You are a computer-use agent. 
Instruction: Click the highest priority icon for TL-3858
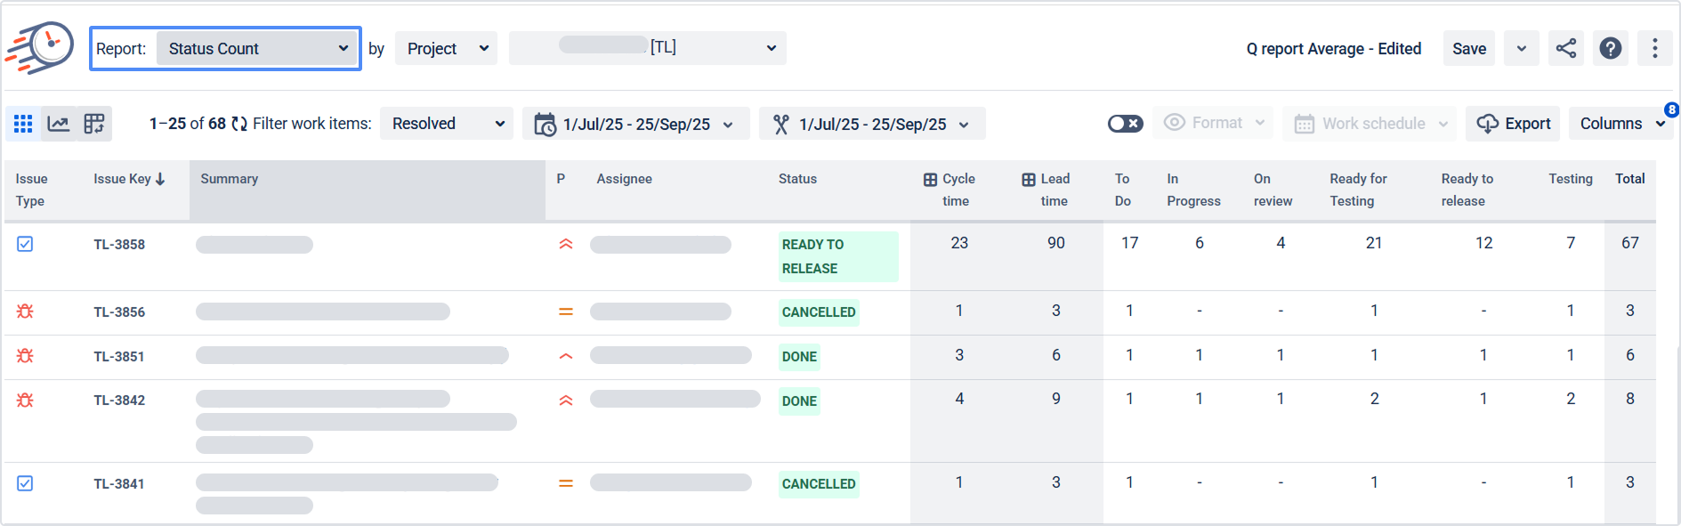pyautogui.click(x=566, y=244)
